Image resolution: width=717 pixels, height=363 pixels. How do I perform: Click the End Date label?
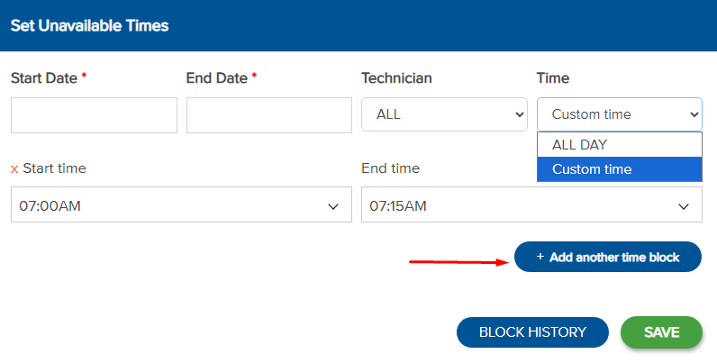point(216,78)
